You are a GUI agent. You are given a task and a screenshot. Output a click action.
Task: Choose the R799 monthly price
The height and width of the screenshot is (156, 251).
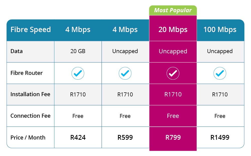(x=173, y=137)
